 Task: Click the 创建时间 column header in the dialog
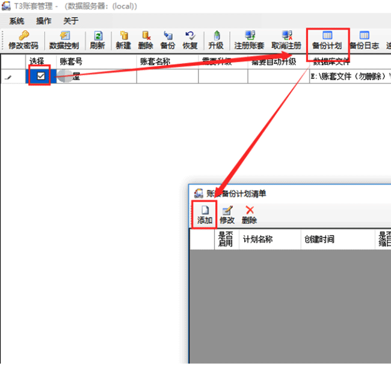tap(338, 239)
